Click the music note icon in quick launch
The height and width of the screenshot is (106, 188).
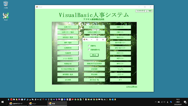click(x=67, y=100)
